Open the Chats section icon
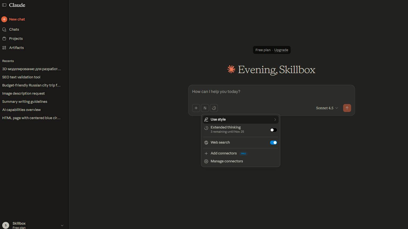The image size is (408, 229). coord(4,29)
